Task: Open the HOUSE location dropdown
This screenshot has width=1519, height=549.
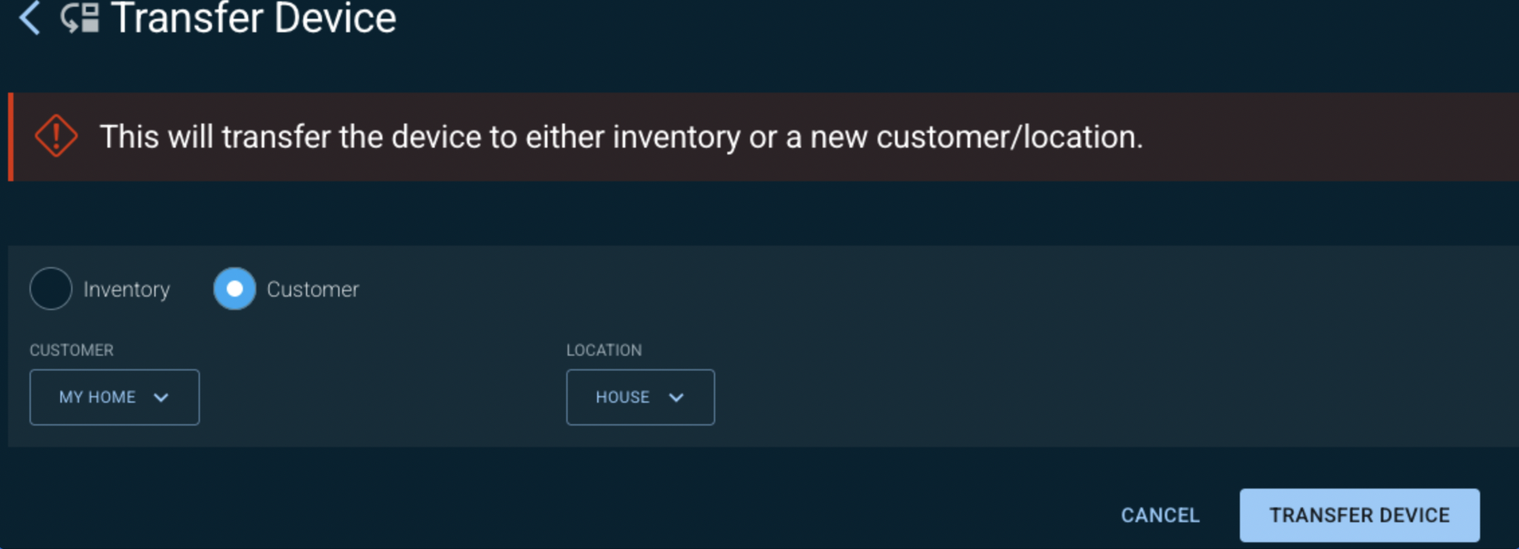Action: click(x=640, y=397)
